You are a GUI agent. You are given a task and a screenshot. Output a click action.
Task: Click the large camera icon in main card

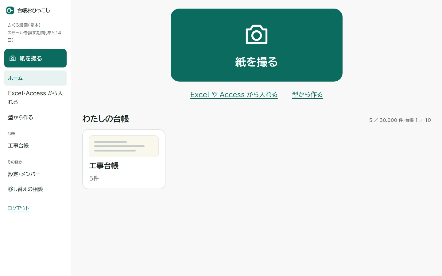click(257, 34)
